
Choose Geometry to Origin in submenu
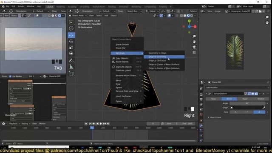click(164, 53)
